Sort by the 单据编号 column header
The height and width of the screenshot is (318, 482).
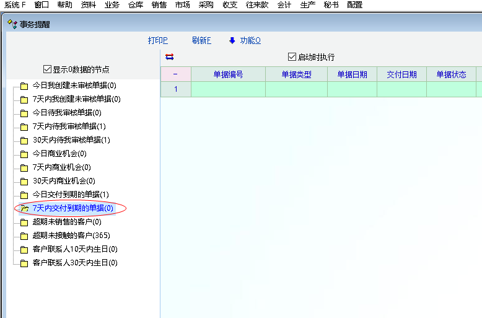(x=228, y=74)
